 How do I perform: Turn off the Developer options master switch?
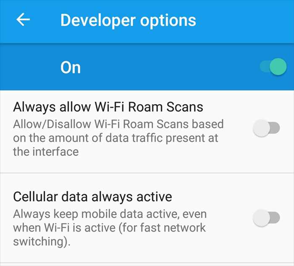tap(273, 66)
